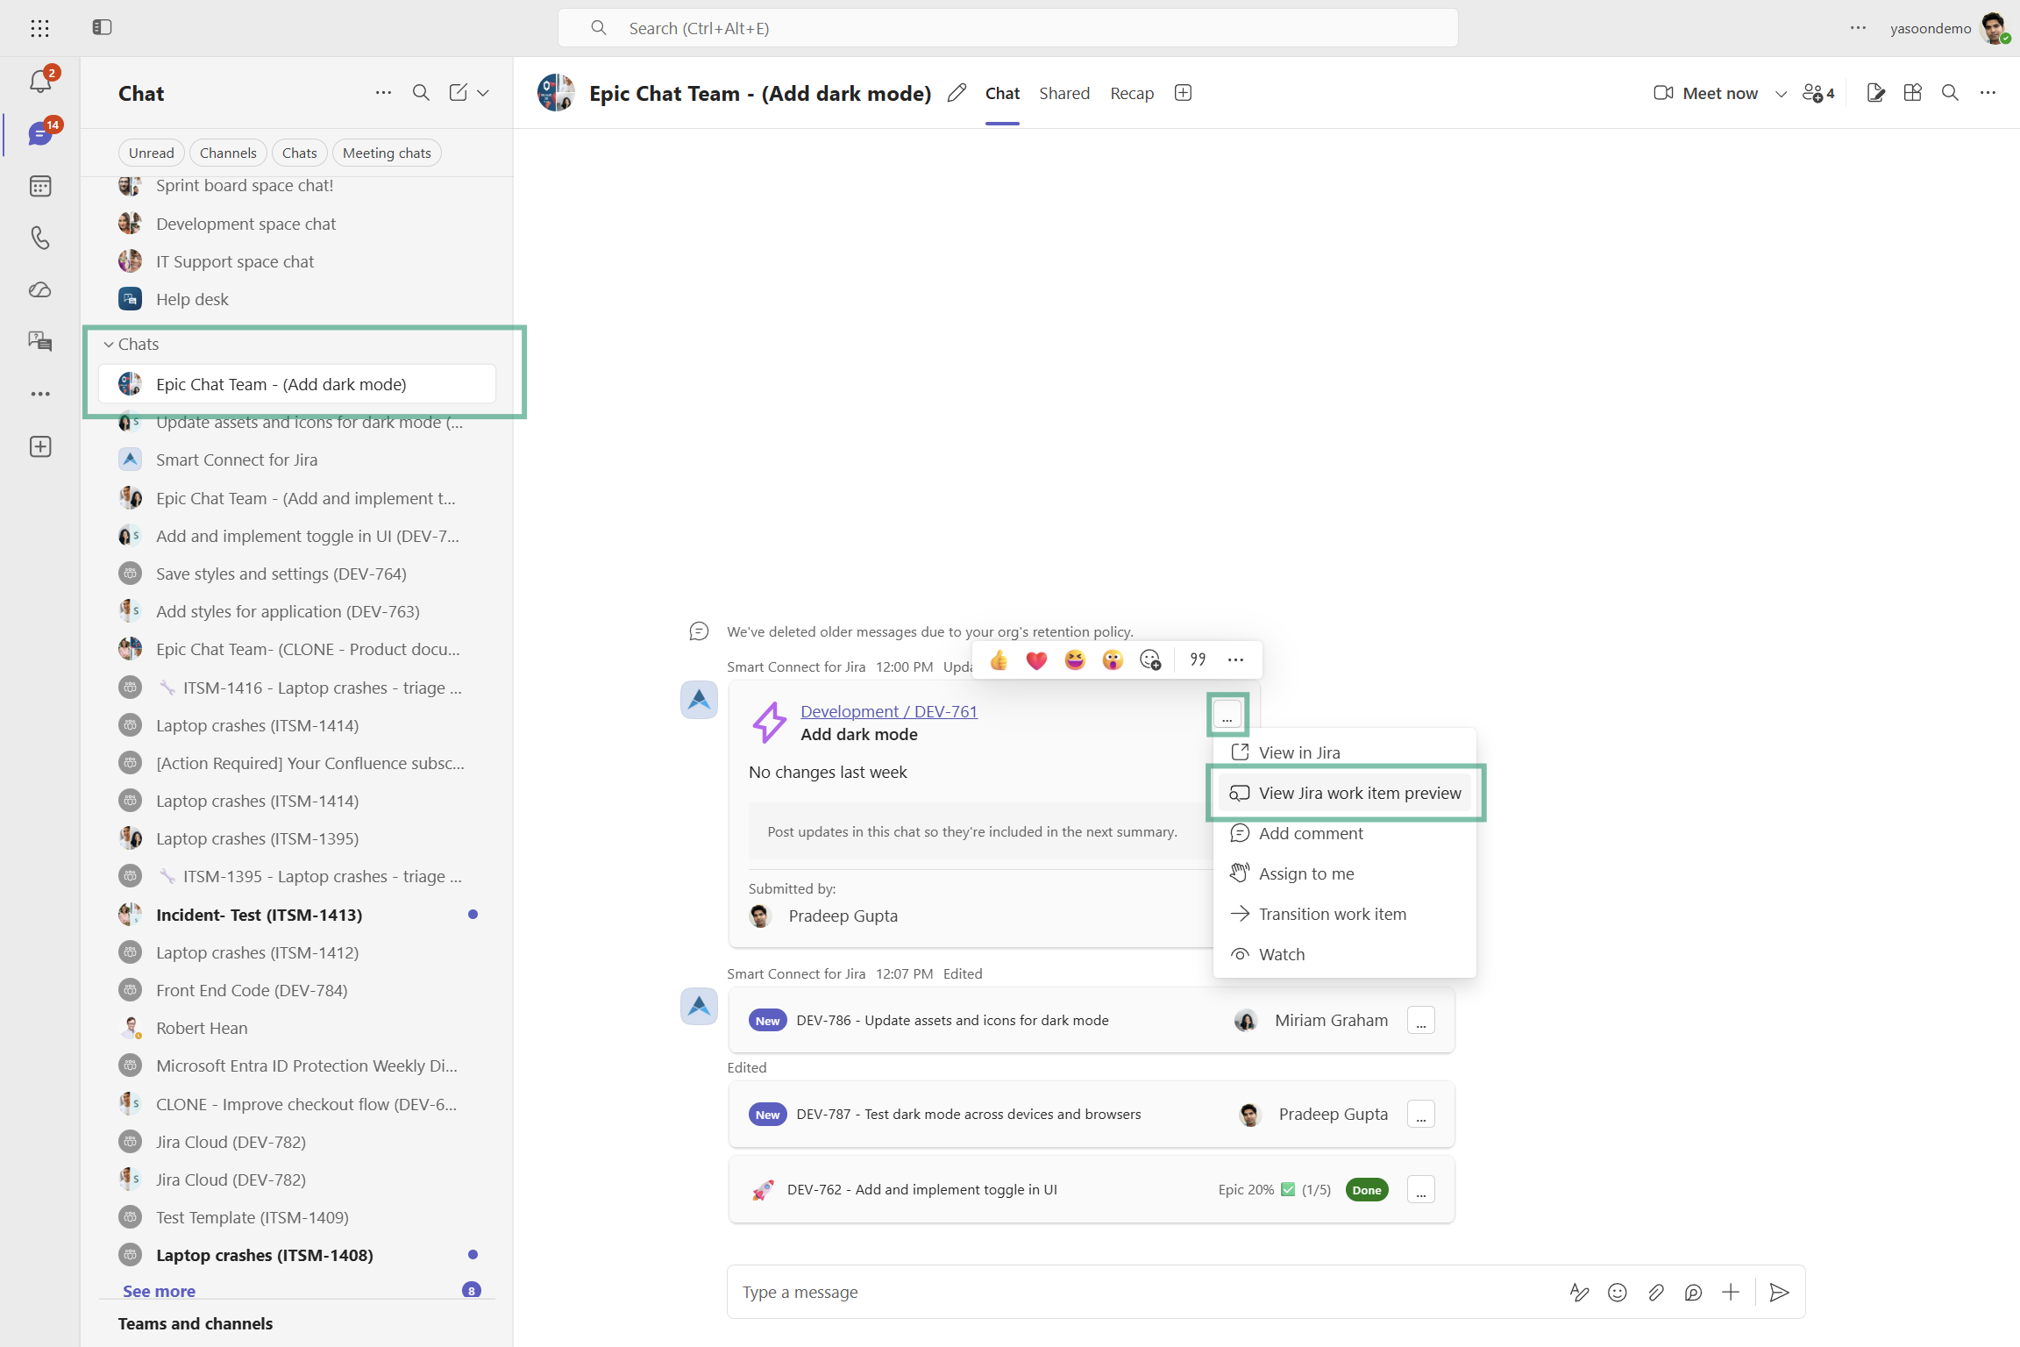Open the notes icon in chat header

1875,93
